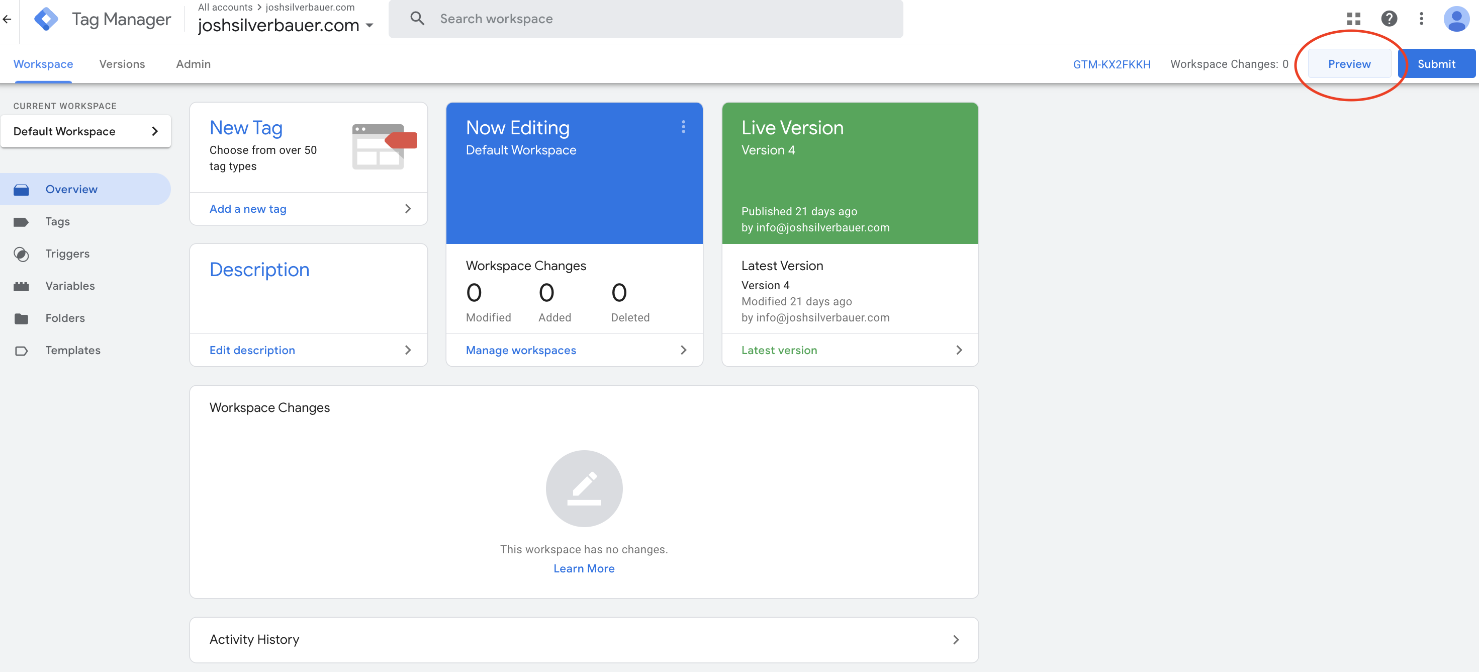Viewport: 1479px width, 672px height.
Task: Click the Latest version link
Action: (779, 351)
